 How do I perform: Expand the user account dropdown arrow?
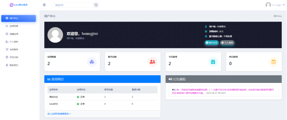click(x=284, y=5)
